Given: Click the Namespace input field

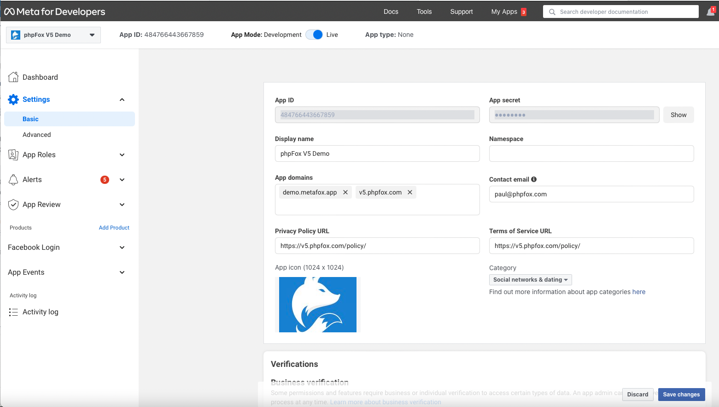Looking at the screenshot, I should coord(591,153).
